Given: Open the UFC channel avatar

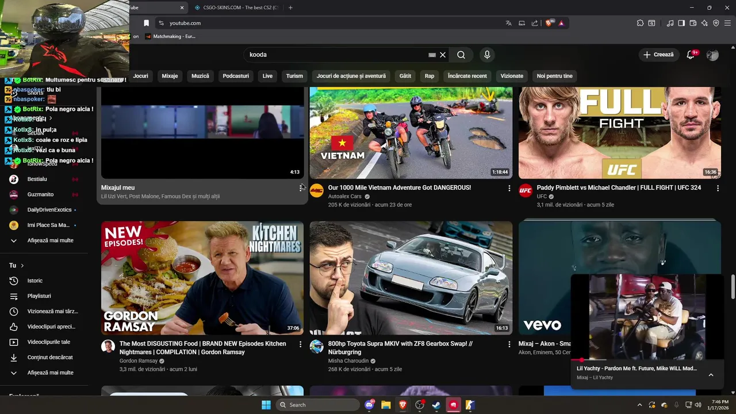Looking at the screenshot, I should pyautogui.click(x=526, y=191).
